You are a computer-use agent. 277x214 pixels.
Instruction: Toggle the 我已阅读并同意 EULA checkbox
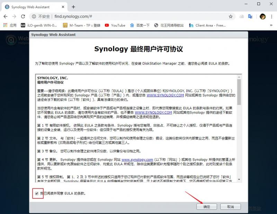point(37,193)
